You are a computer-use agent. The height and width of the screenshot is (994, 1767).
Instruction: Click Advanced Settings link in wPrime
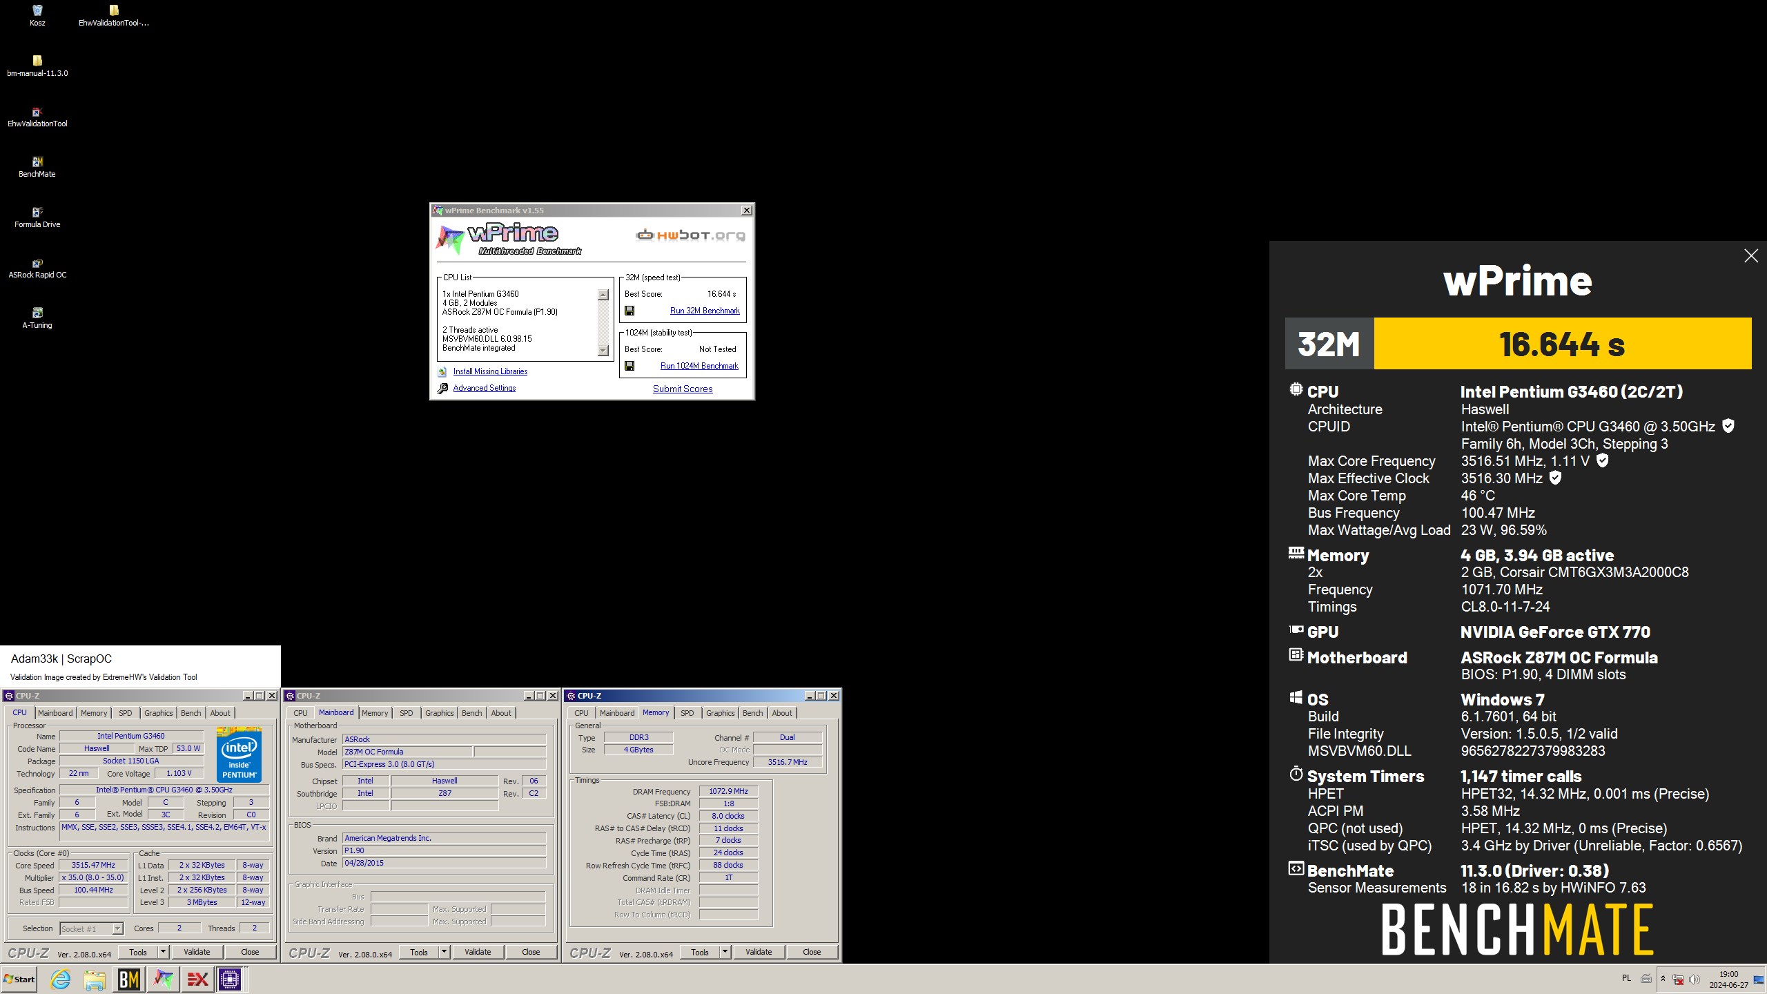[x=485, y=388]
